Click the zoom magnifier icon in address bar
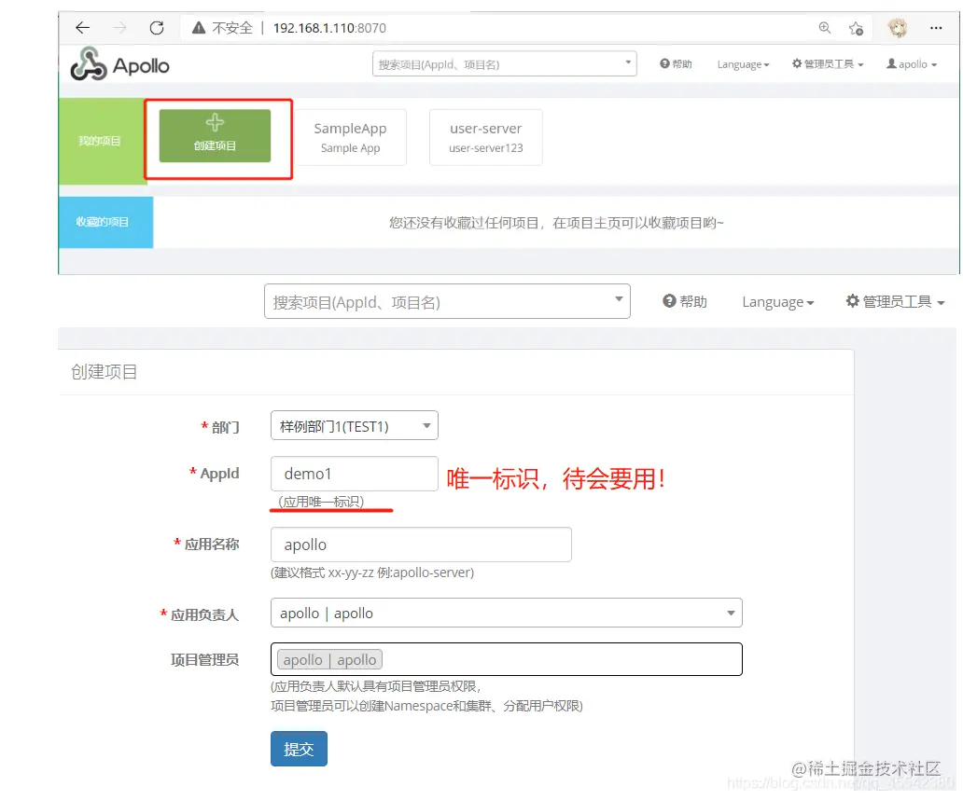The height and width of the screenshot is (800, 963). (825, 28)
